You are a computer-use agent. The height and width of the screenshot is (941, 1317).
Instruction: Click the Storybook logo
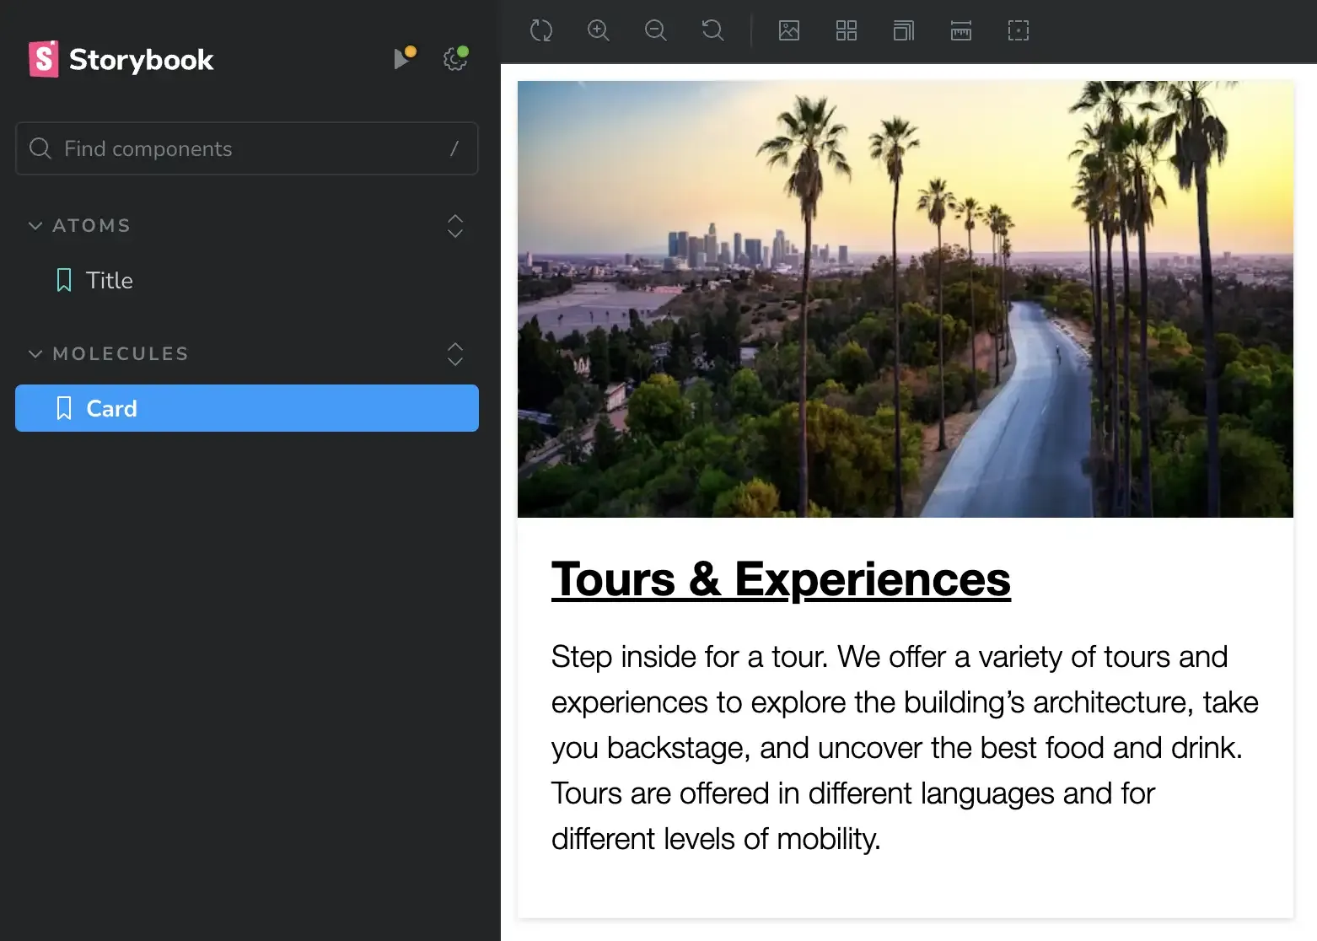[121, 60]
